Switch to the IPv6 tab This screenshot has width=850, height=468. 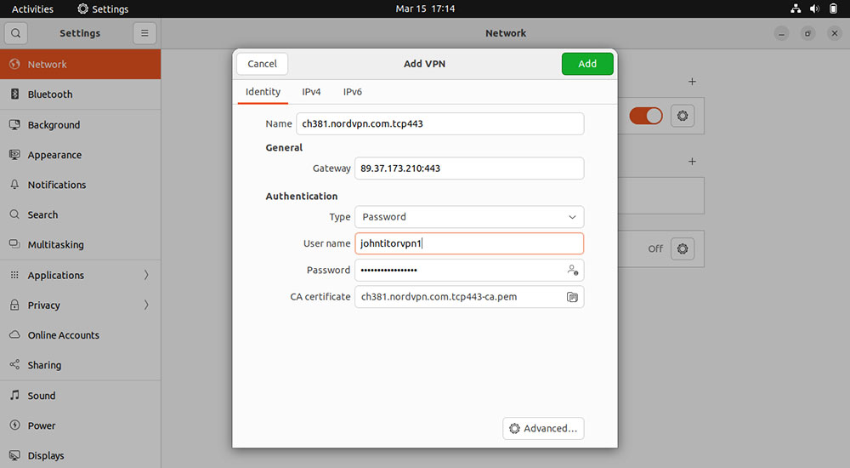click(353, 92)
